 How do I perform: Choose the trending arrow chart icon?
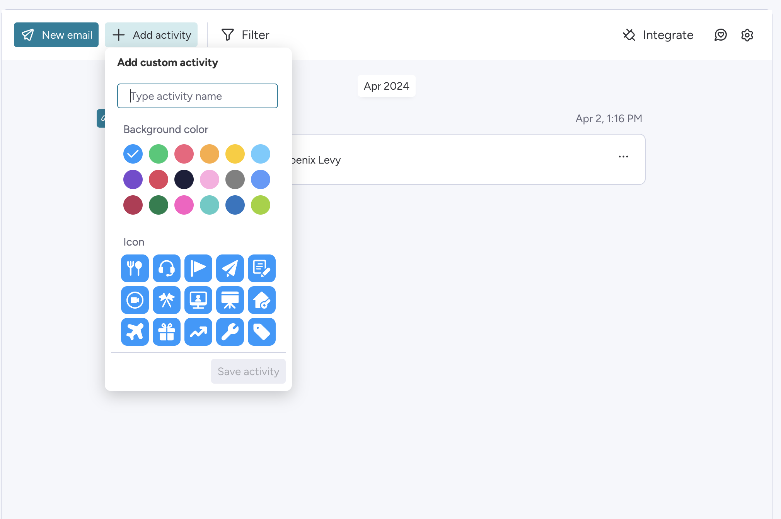(198, 331)
